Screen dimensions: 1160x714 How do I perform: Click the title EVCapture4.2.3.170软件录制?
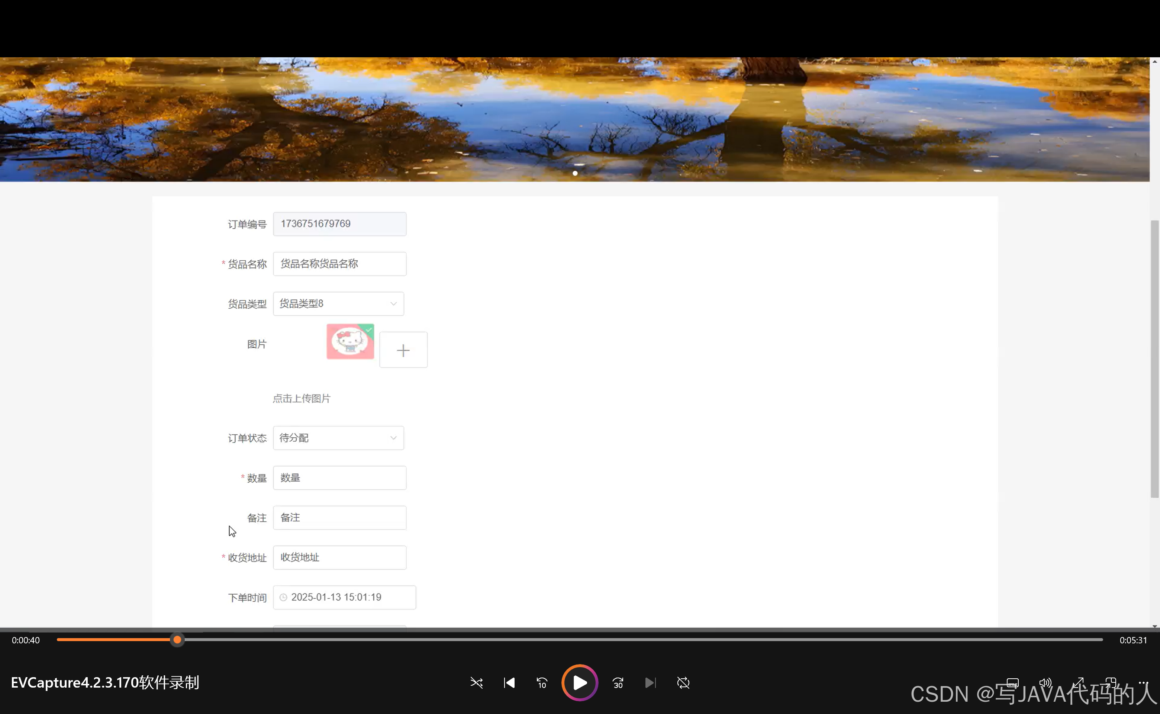[105, 683]
